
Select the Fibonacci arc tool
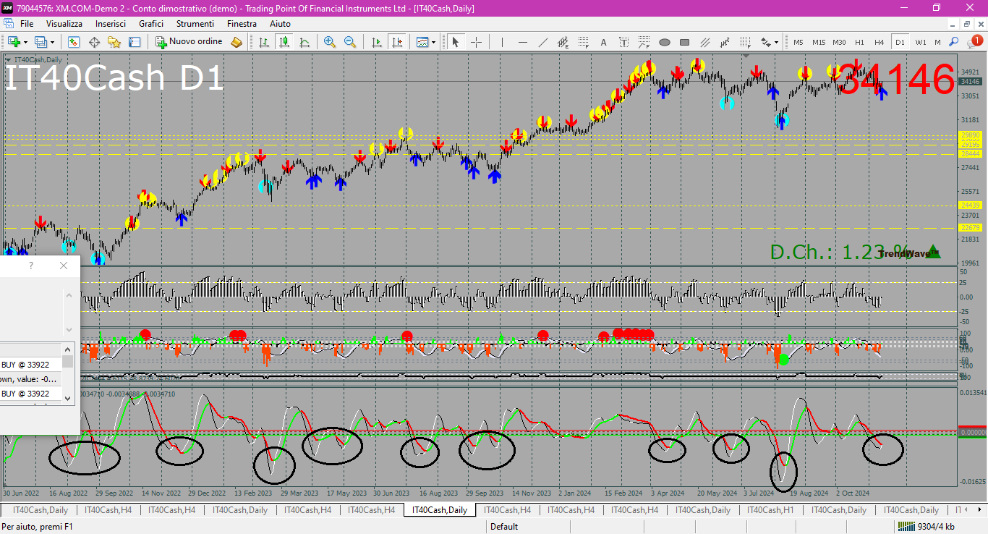(644, 42)
